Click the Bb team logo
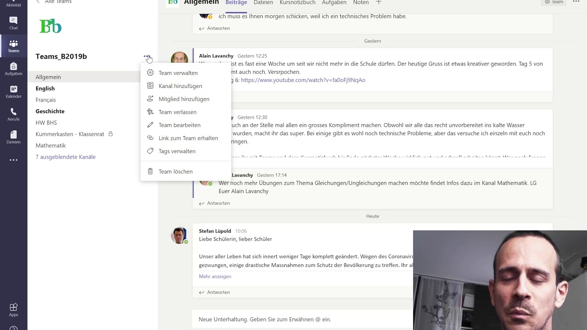 50,27
